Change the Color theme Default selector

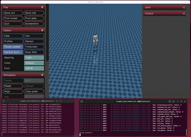pos(34,63)
